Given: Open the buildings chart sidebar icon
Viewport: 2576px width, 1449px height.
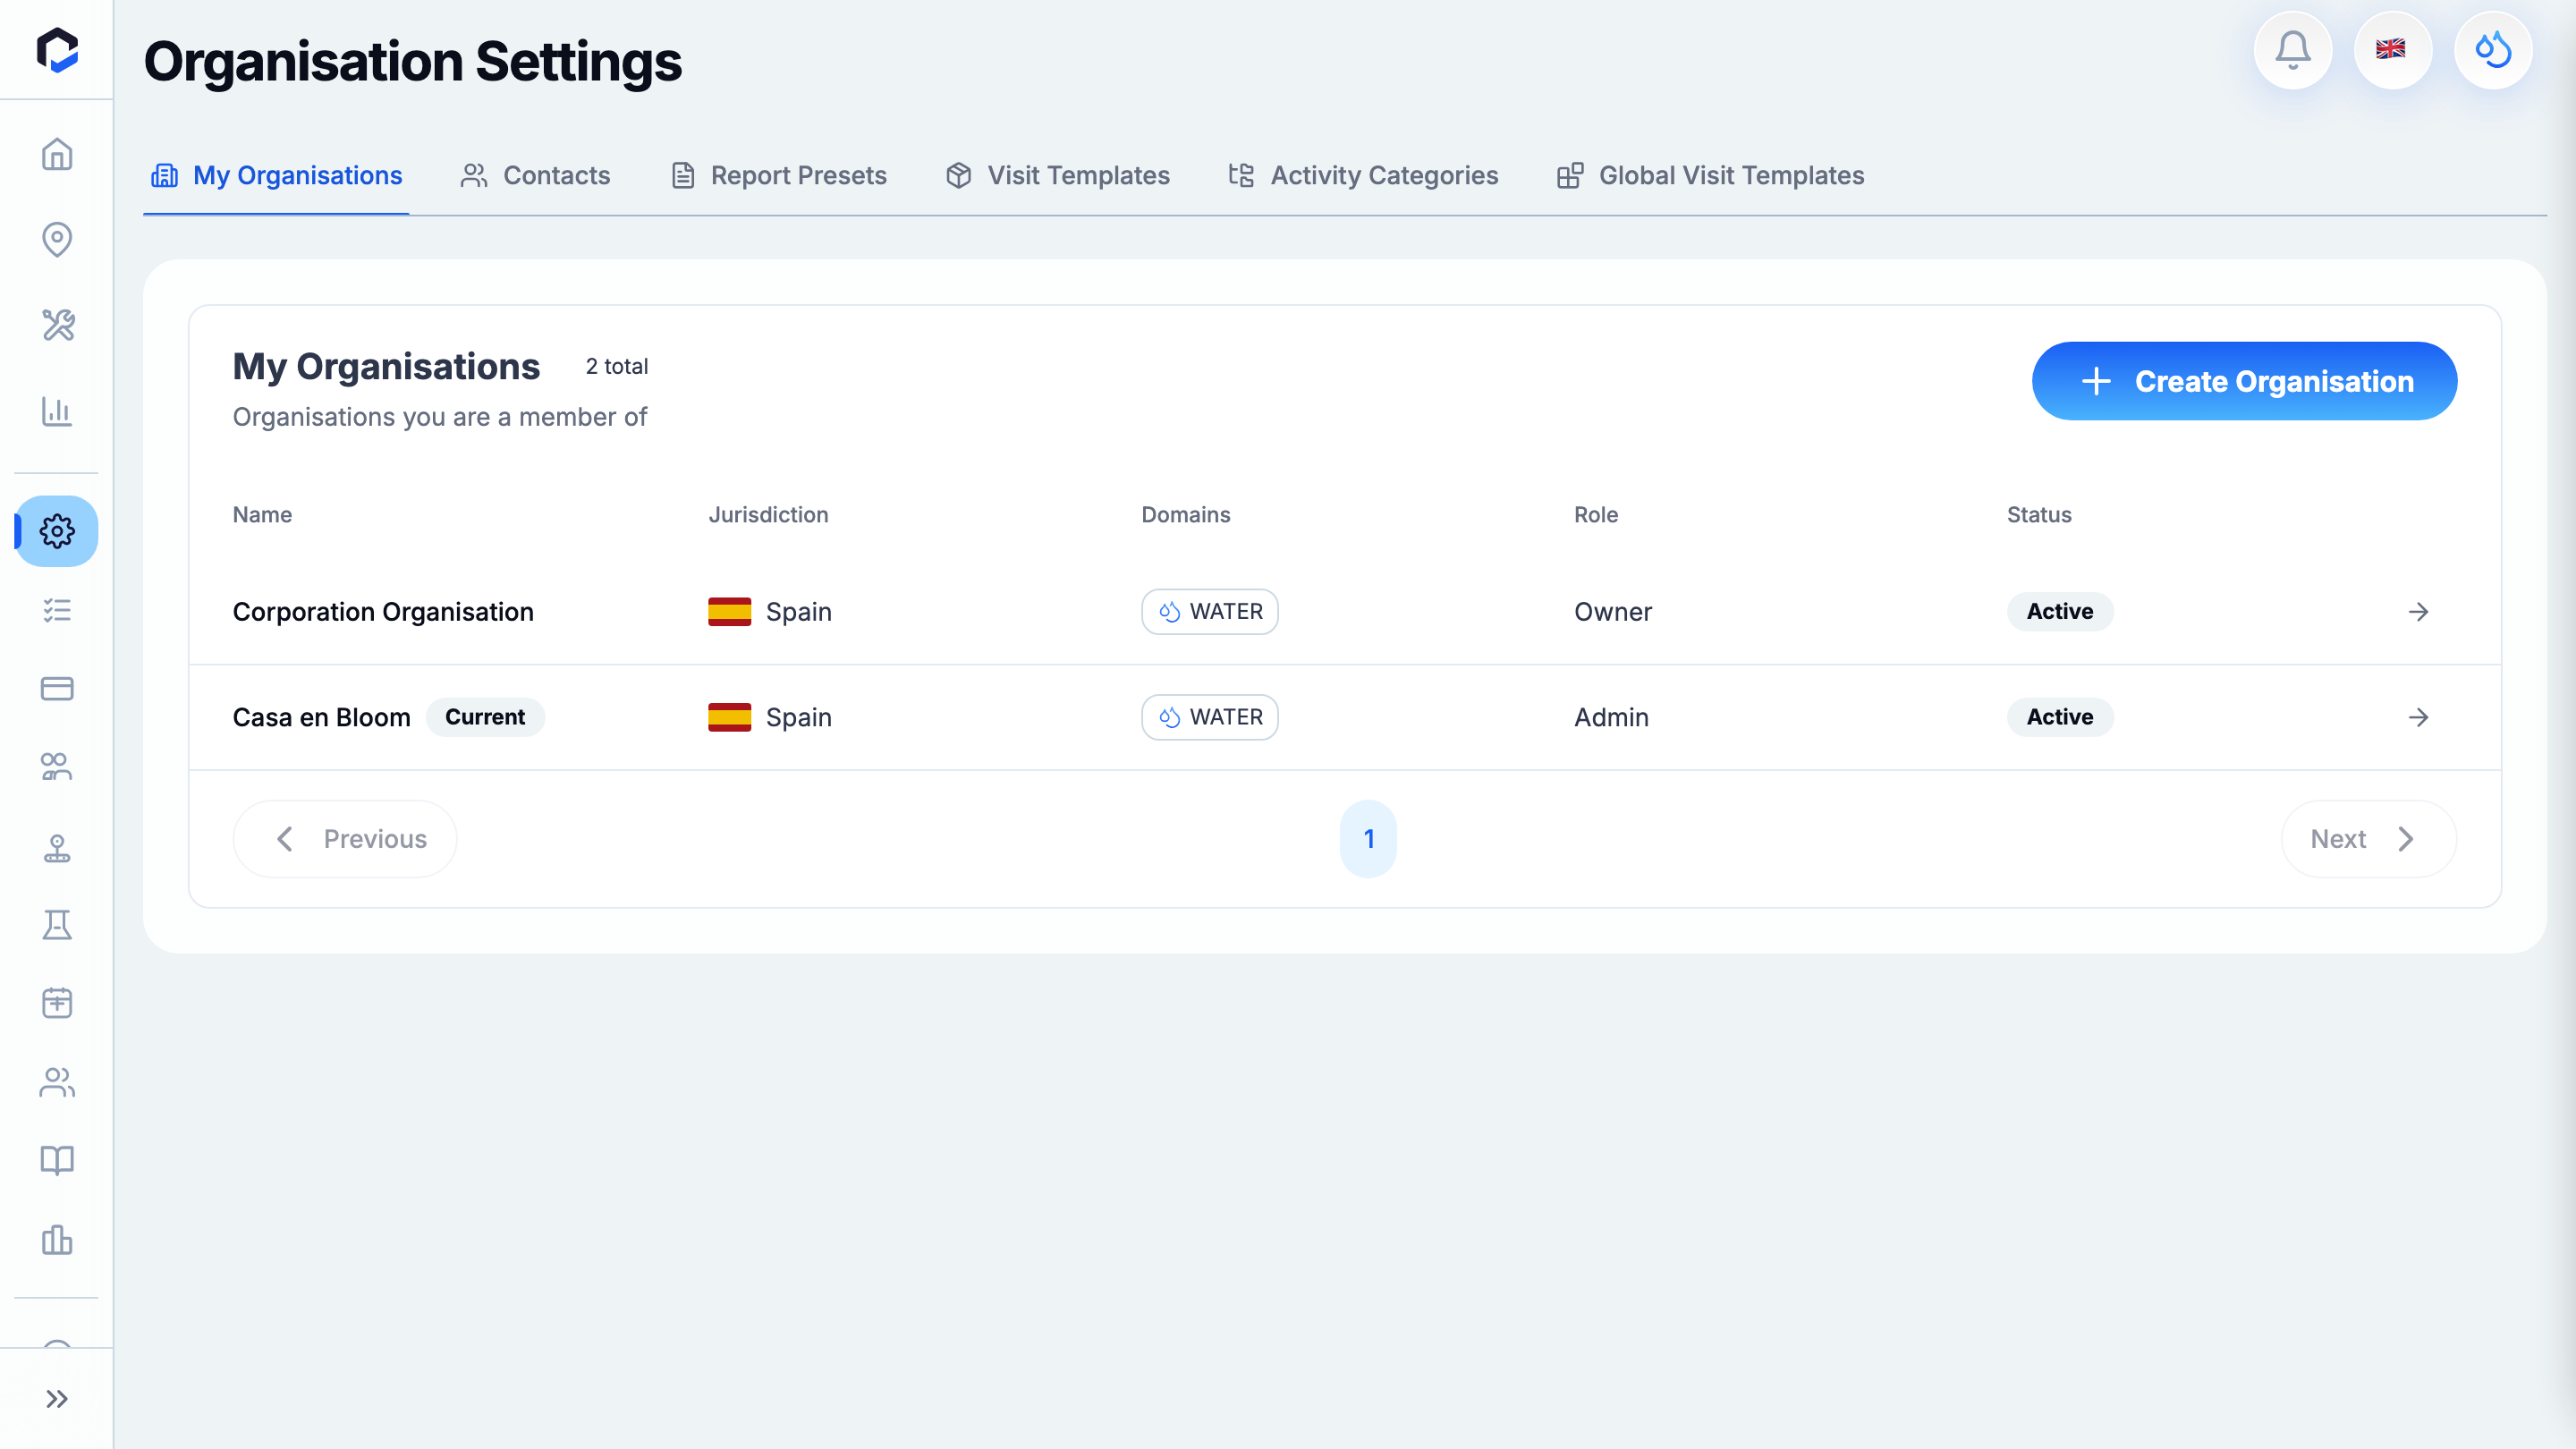Looking at the screenshot, I should coord(57,1240).
